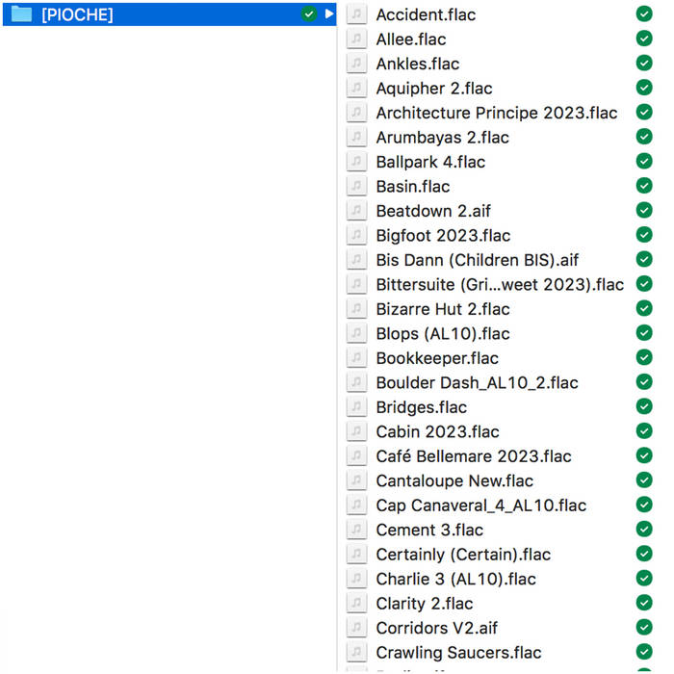Click the PIOCHE folder icon
Image resolution: width=674 pixels, height=674 pixels.
click(20, 14)
